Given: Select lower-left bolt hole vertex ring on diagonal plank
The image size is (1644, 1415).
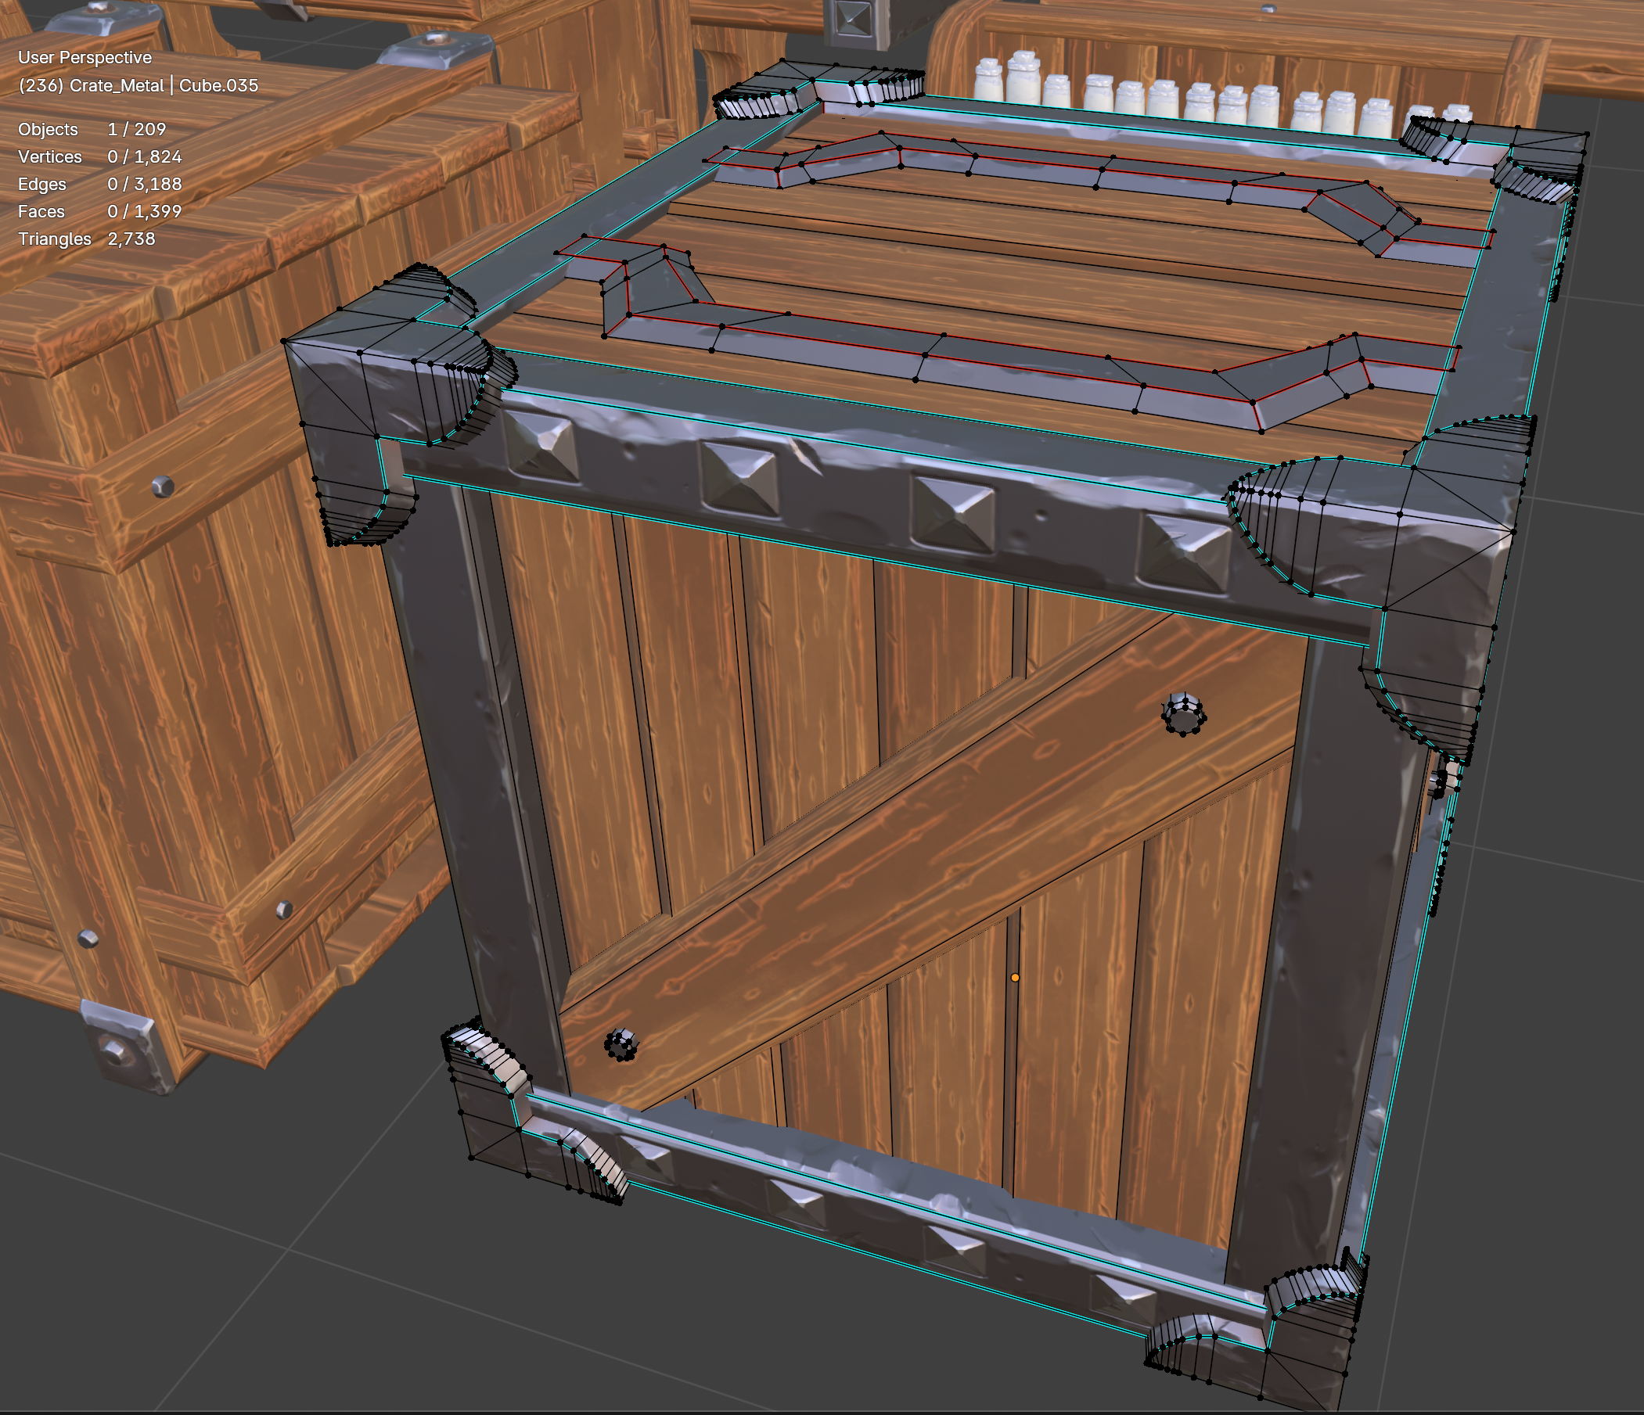Looking at the screenshot, I should click(x=621, y=1043).
